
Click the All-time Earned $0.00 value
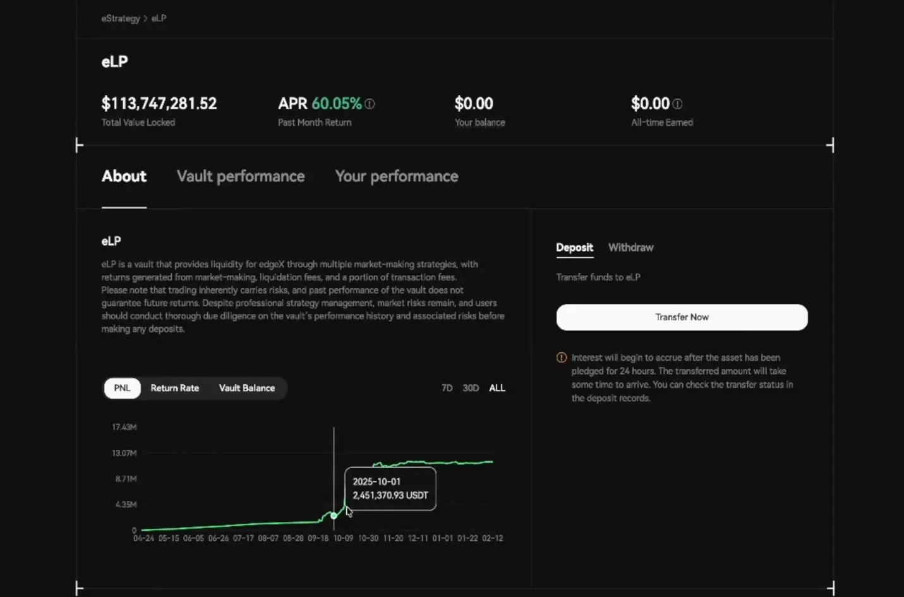click(x=650, y=104)
